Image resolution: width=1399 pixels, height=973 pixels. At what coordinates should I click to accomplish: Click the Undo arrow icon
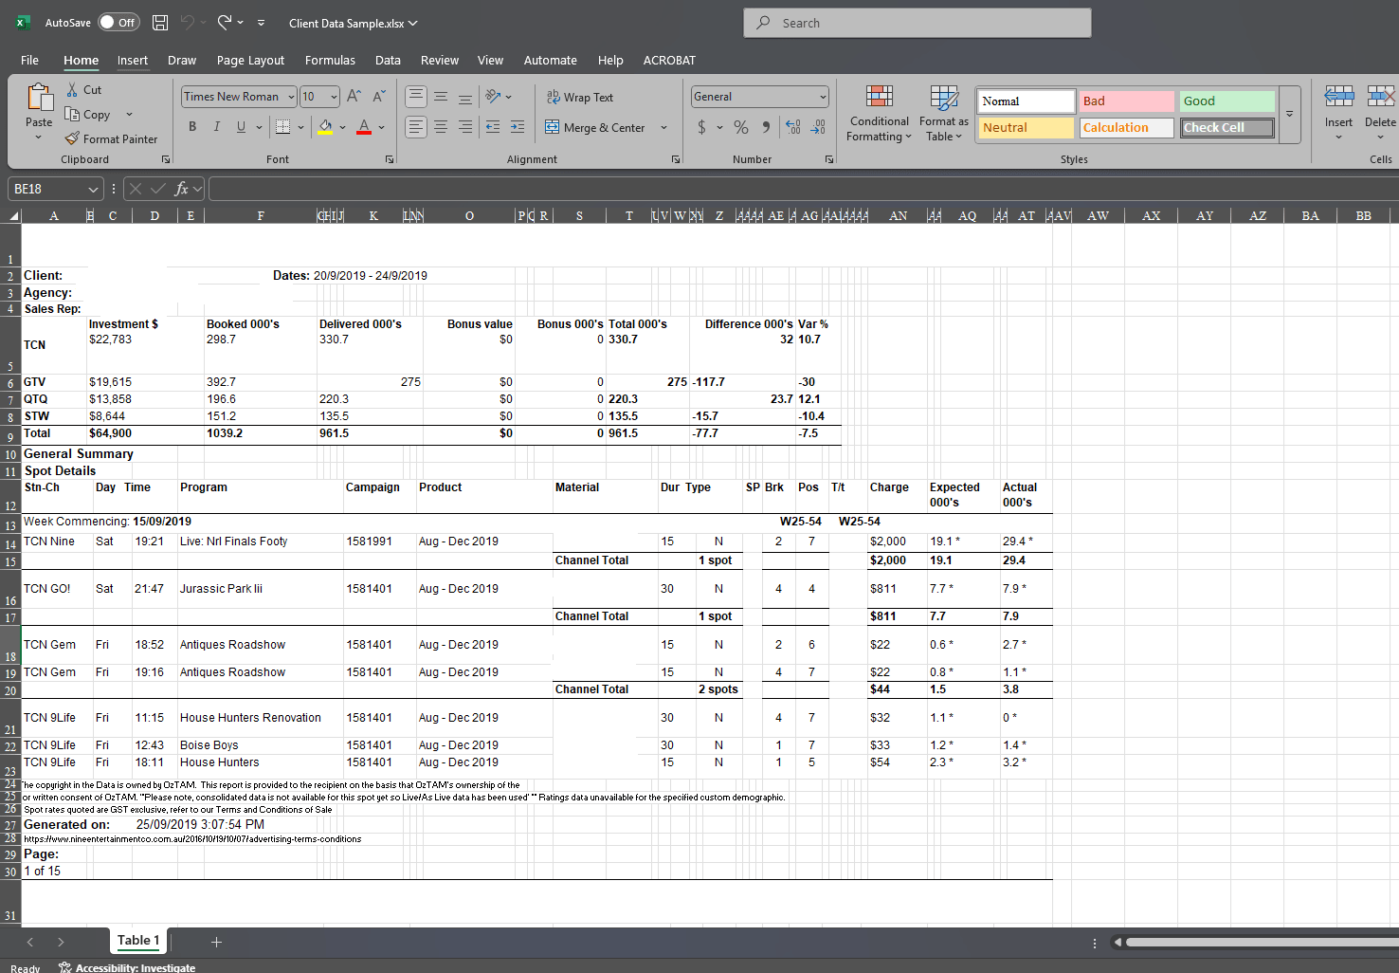tap(188, 23)
